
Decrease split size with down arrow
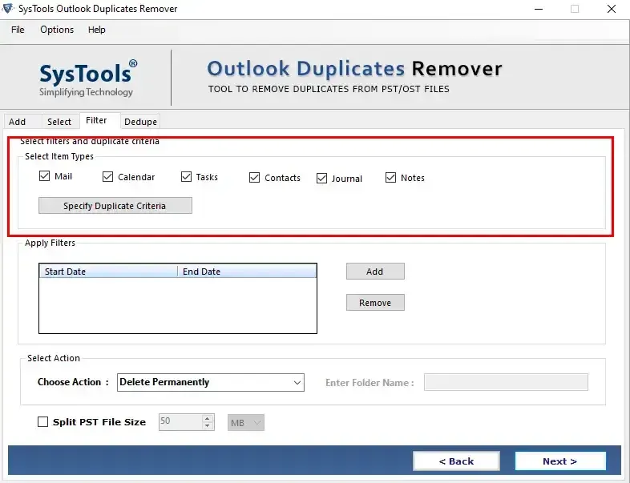208,426
